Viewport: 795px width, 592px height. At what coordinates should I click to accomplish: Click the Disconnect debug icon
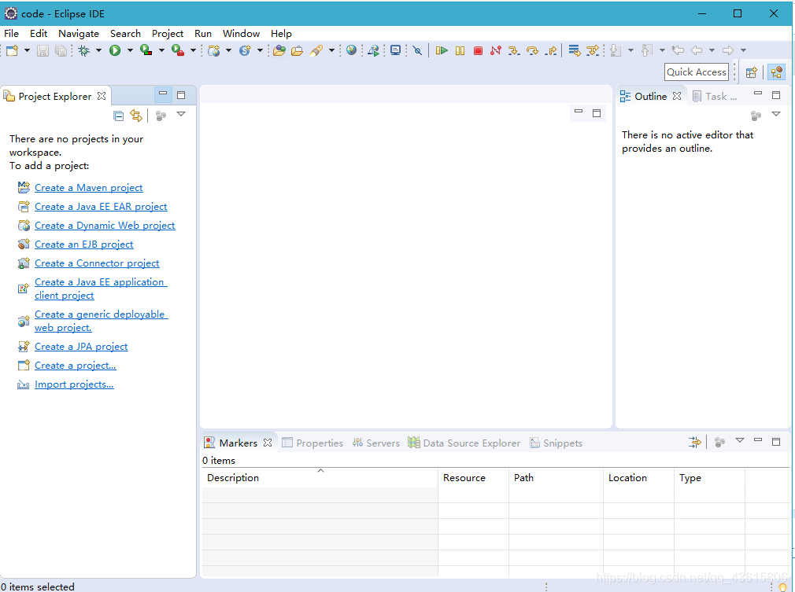pyautogui.click(x=495, y=50)
